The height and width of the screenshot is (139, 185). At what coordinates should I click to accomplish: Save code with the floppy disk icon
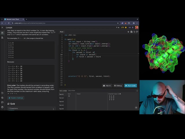(132, 32)
